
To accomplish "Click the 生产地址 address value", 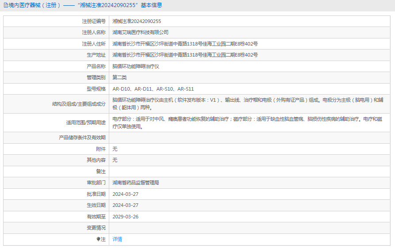I will pyautogui.click(x=185, y=55).
